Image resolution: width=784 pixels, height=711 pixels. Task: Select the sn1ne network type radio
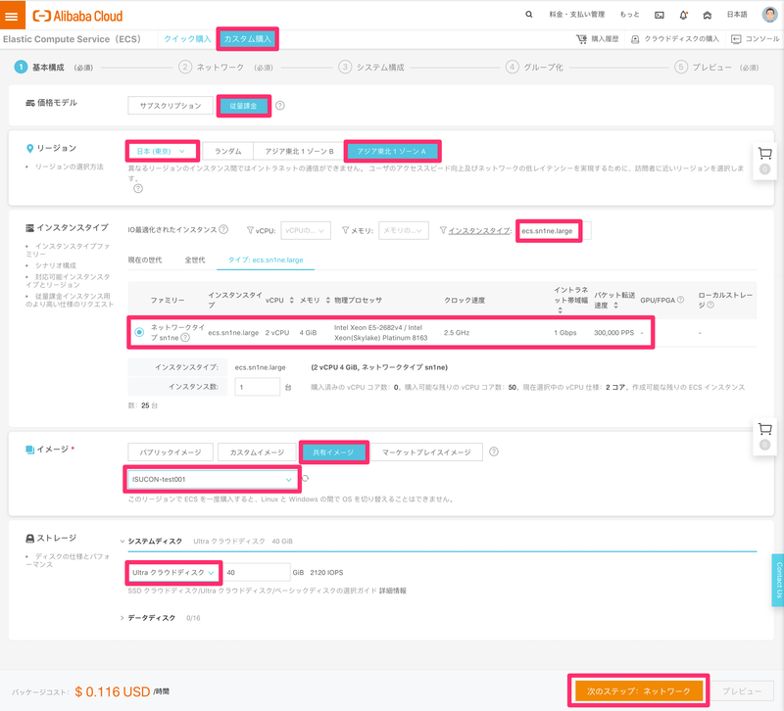(x=139, y=332)
